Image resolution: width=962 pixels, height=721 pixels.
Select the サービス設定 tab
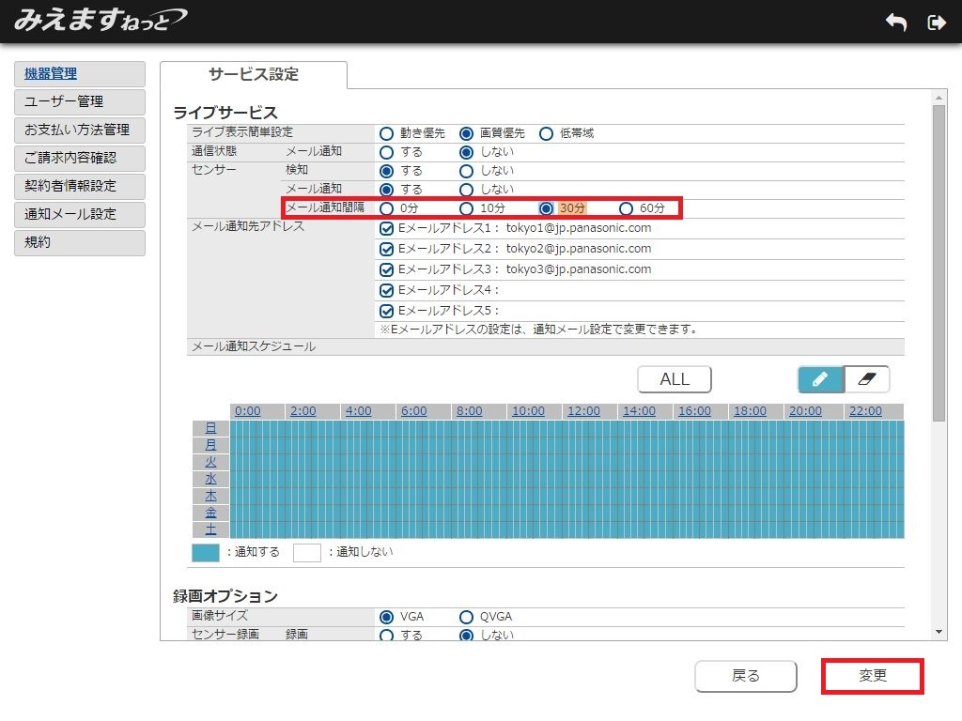254,75
